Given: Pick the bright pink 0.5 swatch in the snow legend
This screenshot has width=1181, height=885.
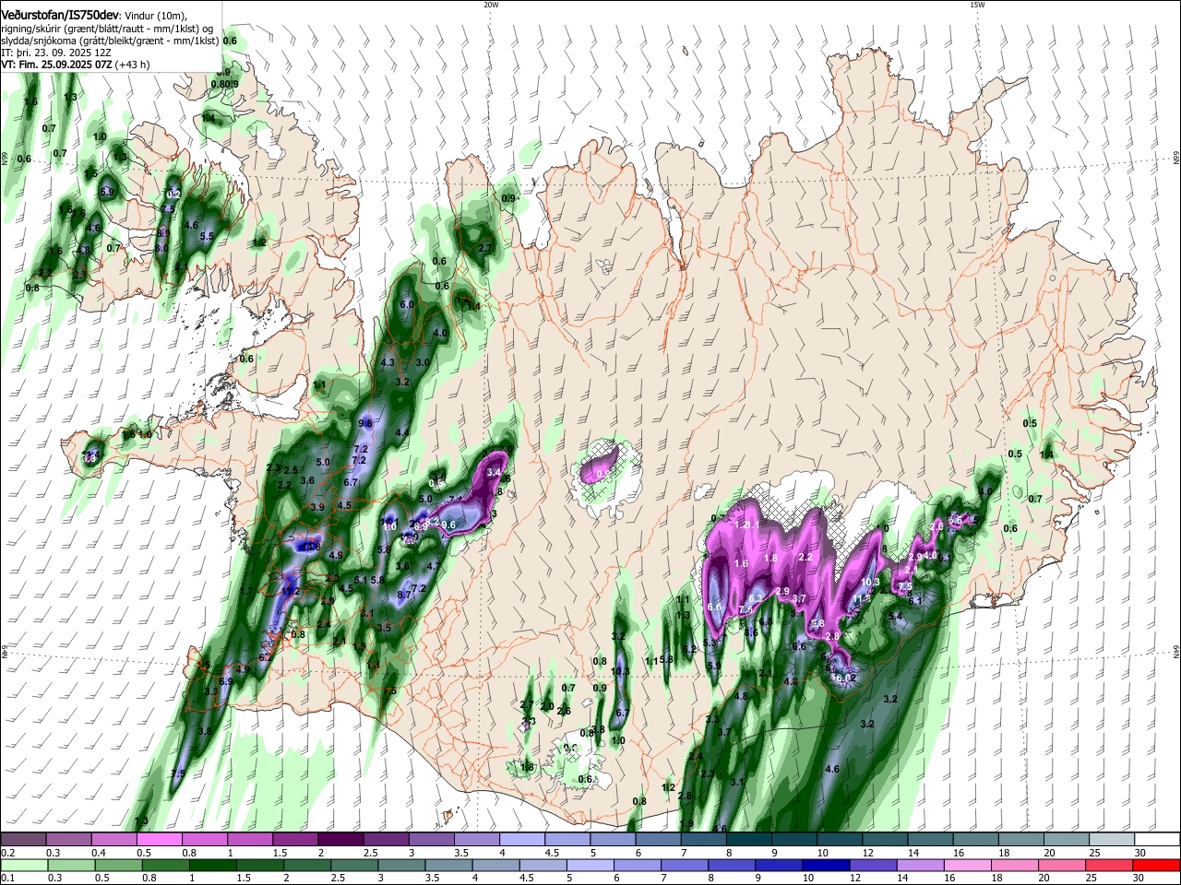Looking at the screenshot, I should click(159, 840).
